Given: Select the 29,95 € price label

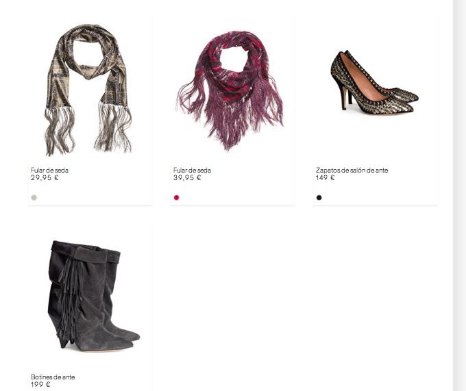Looking at the screenshot, I should pos(45,177).
